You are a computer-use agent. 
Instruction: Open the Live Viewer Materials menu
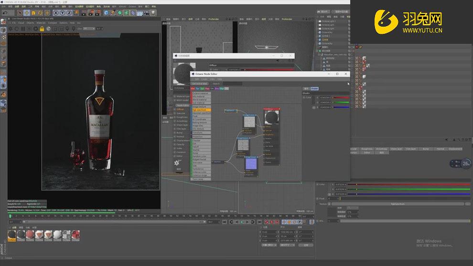(x=41, y=23)
